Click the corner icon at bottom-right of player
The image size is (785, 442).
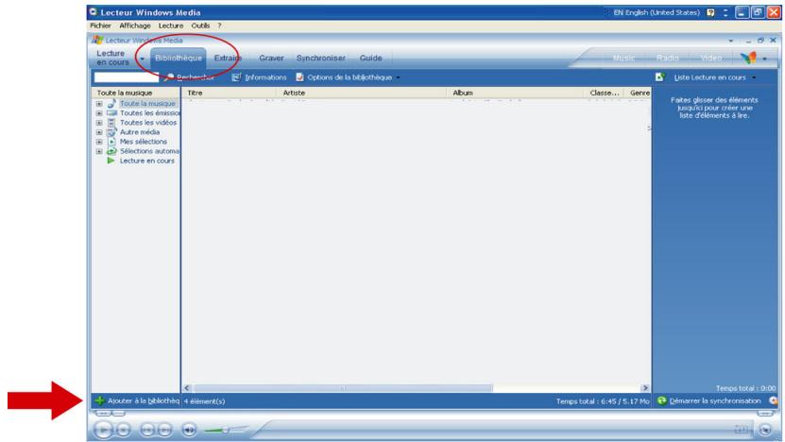[x=765, y=430]
